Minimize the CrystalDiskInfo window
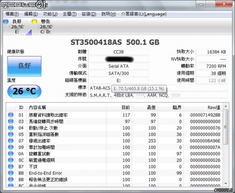This screenshot has width=235, height=193. (x=201, y=4)
